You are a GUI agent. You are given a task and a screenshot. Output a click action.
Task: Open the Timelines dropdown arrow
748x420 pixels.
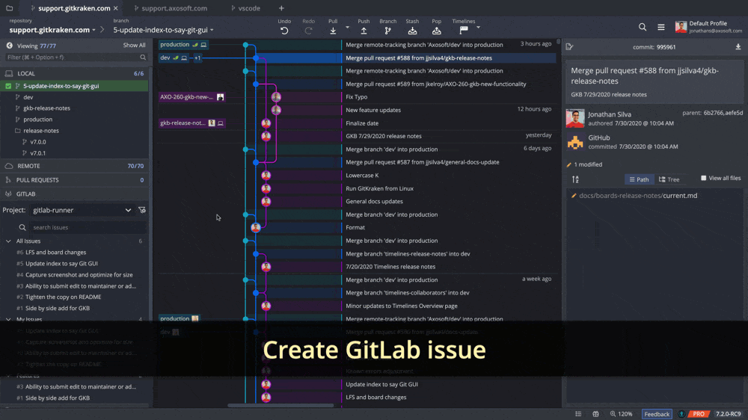pos(478,28)
